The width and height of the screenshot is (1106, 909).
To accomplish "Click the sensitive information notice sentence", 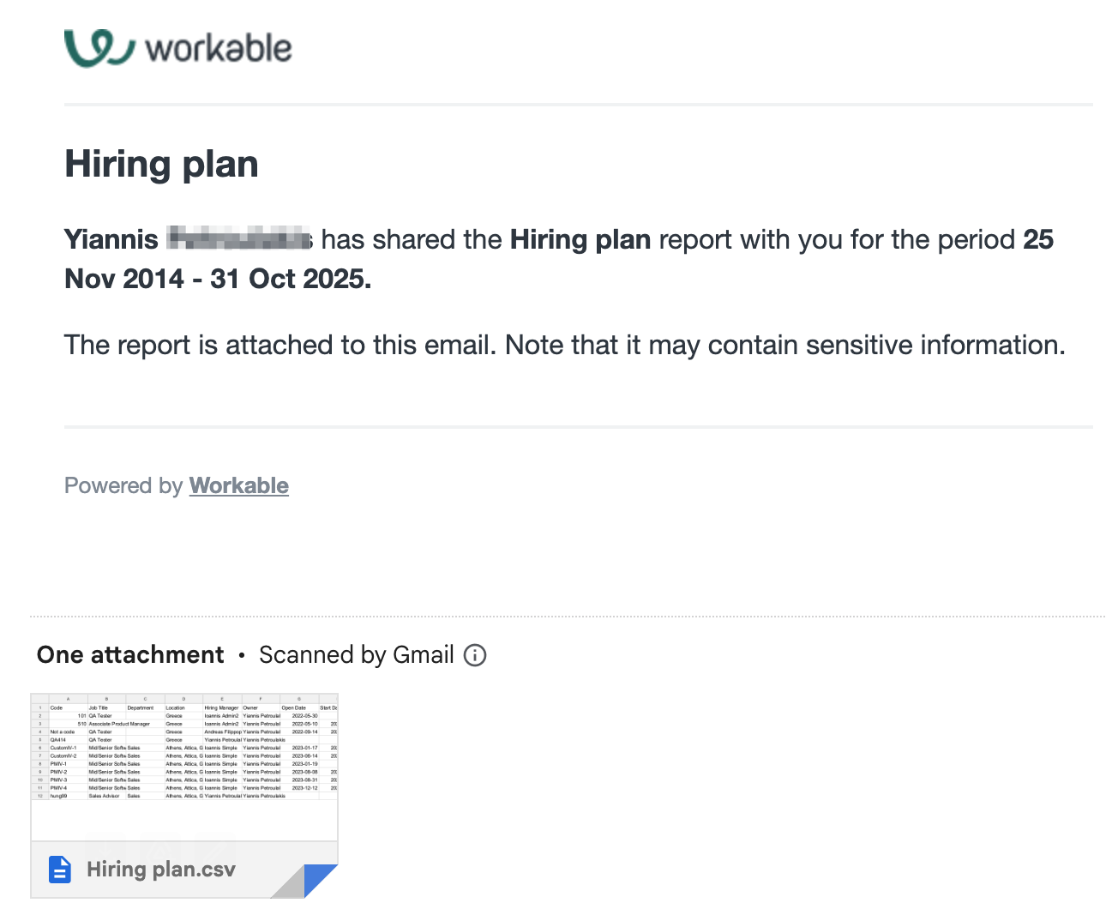I will [x=565, y=345].
